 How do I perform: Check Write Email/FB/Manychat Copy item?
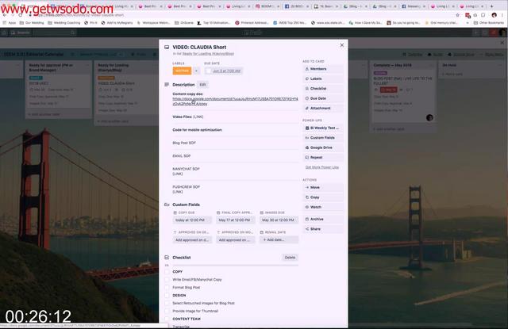167,280
